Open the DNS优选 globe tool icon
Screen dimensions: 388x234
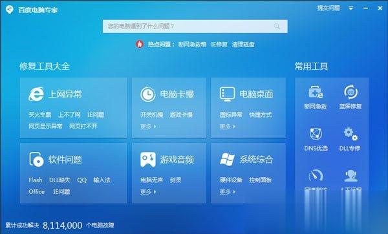coord(316,134)
